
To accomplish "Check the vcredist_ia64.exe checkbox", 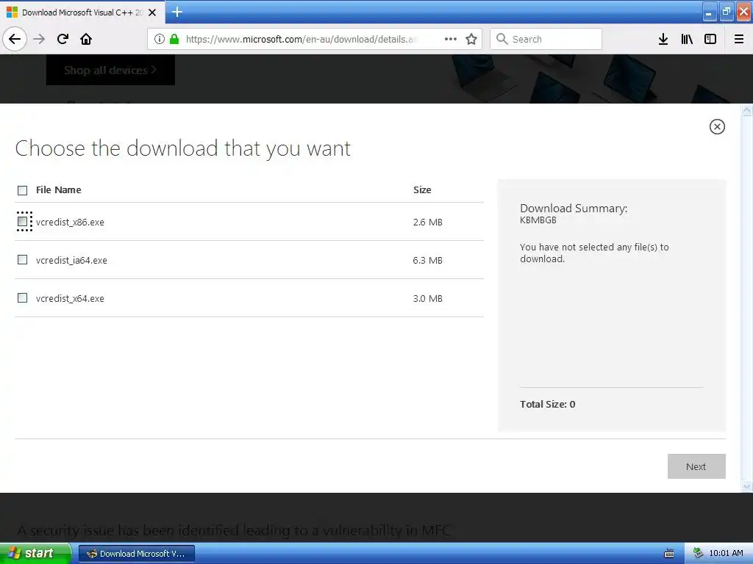I will tap(23, 259).
